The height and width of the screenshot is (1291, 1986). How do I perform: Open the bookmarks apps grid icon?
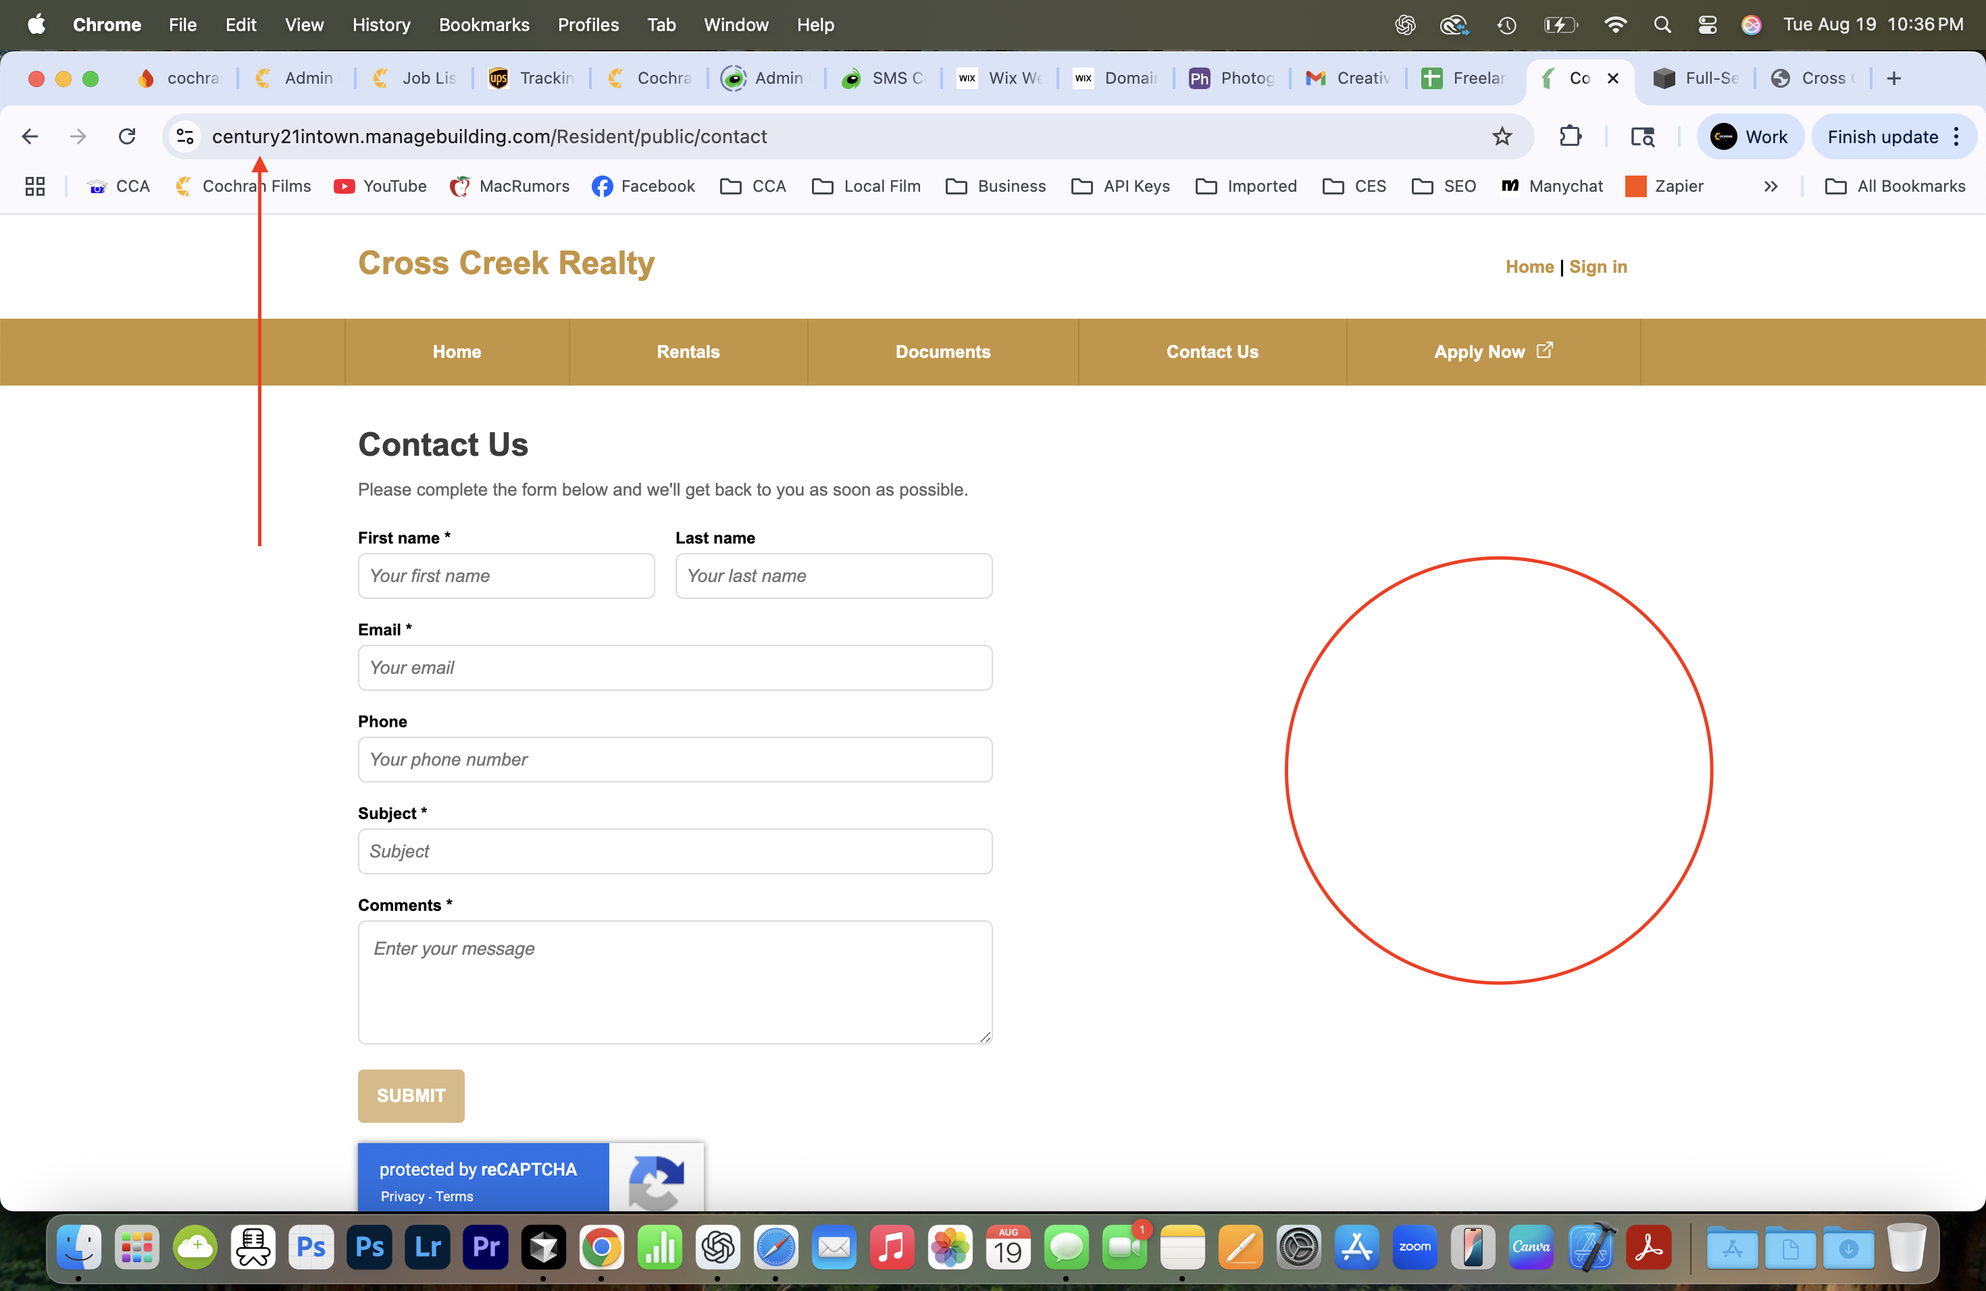click(x=35, y=186)
